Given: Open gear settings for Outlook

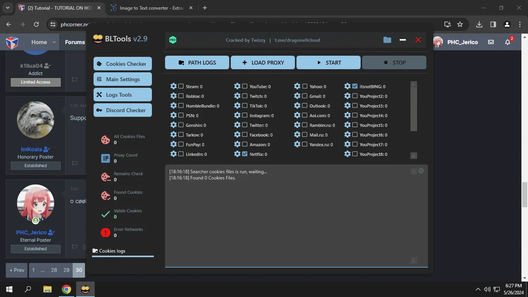Looking at the screenshot, I should tap(297, 106).
